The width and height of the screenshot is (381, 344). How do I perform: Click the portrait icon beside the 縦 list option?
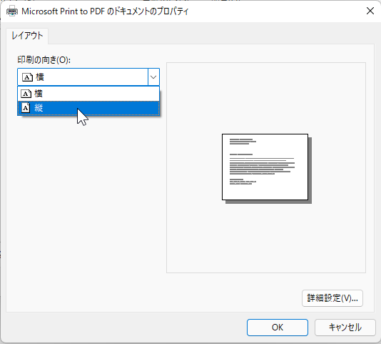[26, 108]
